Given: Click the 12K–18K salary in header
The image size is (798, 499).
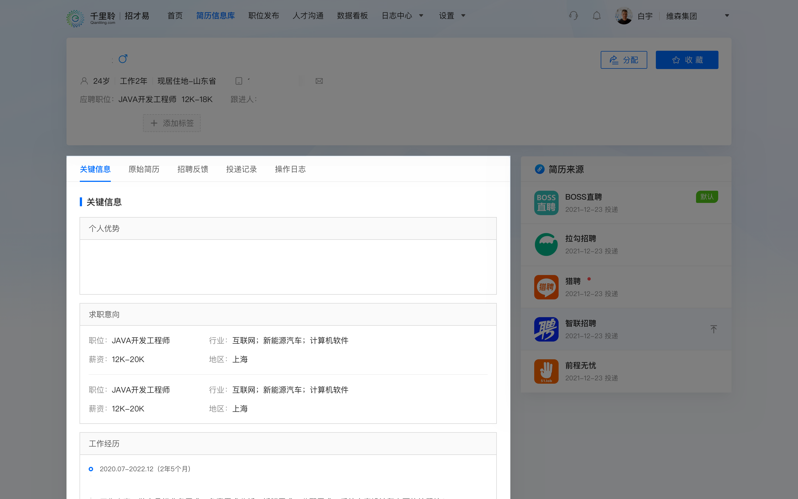Looking at the screenshot, I should (197, 99).
